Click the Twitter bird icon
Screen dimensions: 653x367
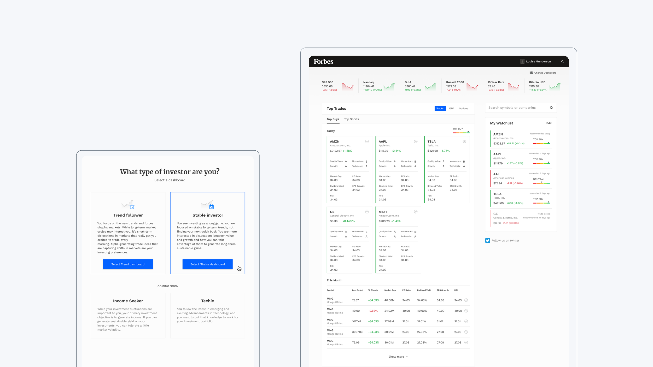(x=487, y=241)
